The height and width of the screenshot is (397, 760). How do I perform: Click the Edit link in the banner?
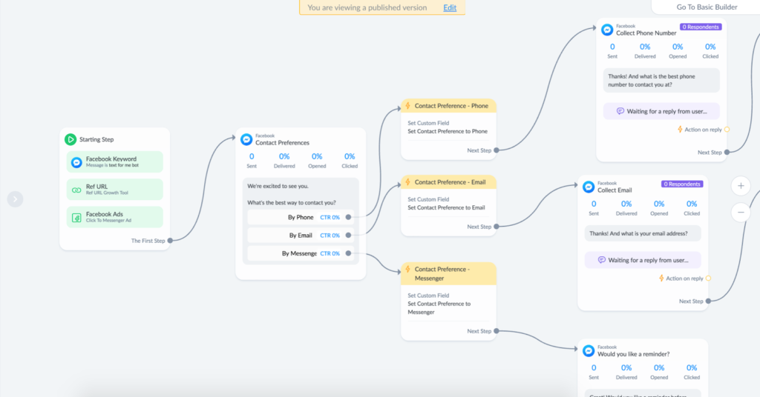point(450,7)
